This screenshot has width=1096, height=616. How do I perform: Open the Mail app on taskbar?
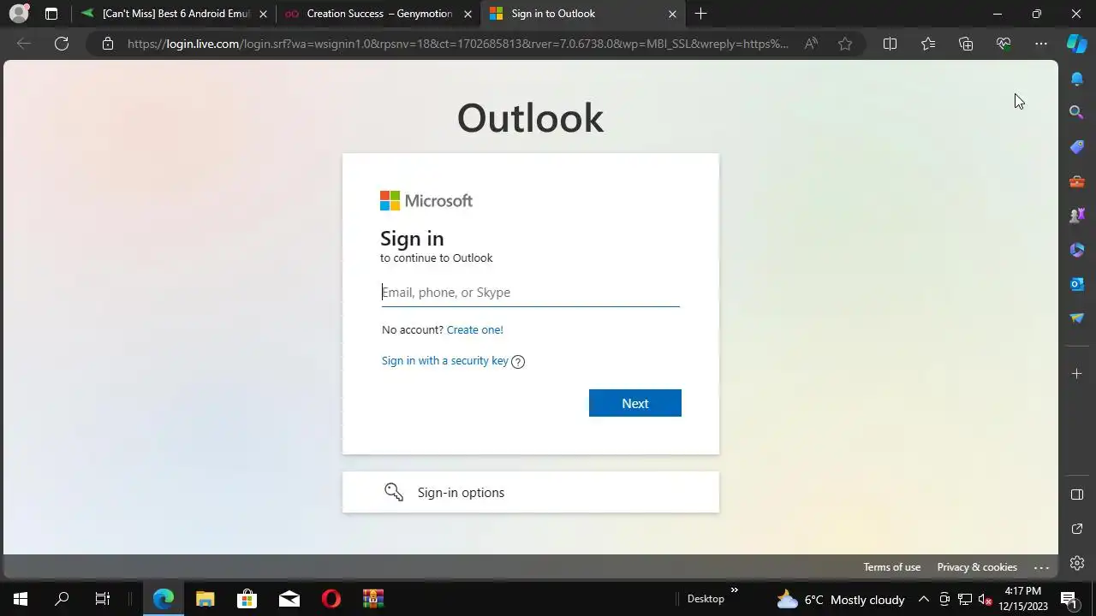tap(289, 599)
